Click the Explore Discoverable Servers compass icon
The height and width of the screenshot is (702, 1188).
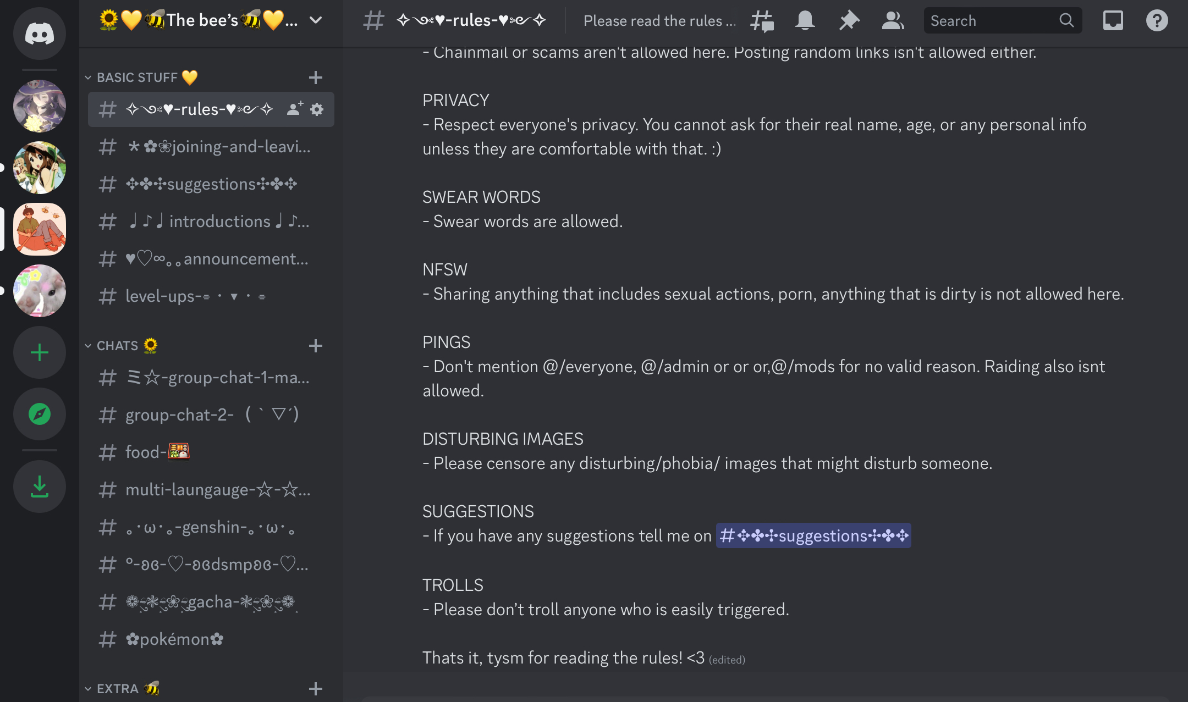(39, 414)
